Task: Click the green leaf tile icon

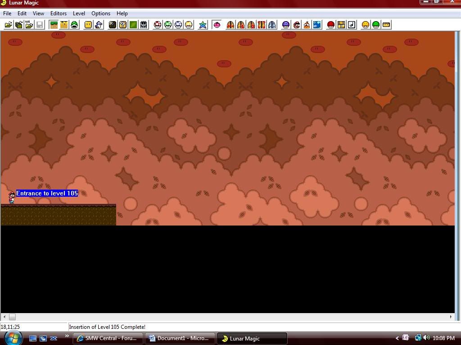Action: (x=133, y=25)
